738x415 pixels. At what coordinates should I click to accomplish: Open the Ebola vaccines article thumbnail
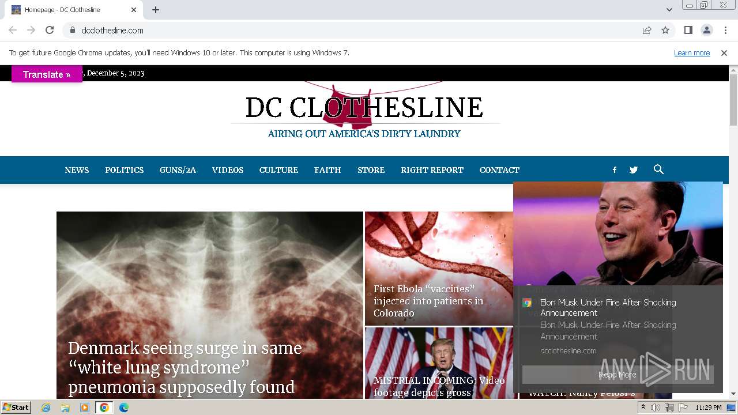click(x=439, y=269)
